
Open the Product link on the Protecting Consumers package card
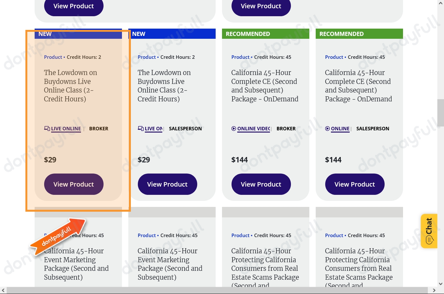240,235
